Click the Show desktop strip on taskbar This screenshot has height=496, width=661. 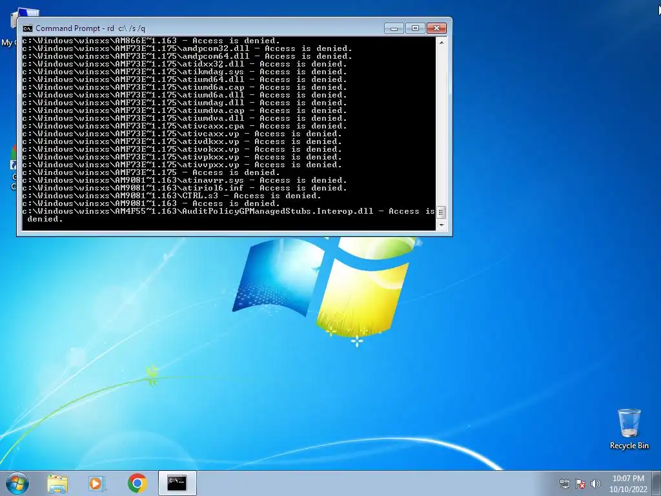tap(656, 483)
